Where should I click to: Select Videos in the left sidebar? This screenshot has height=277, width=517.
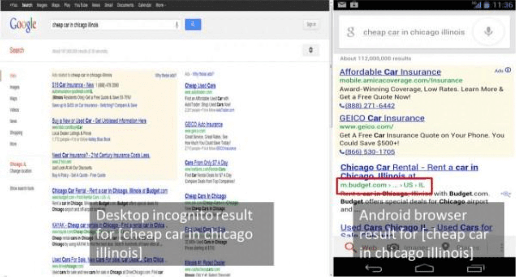14,110
